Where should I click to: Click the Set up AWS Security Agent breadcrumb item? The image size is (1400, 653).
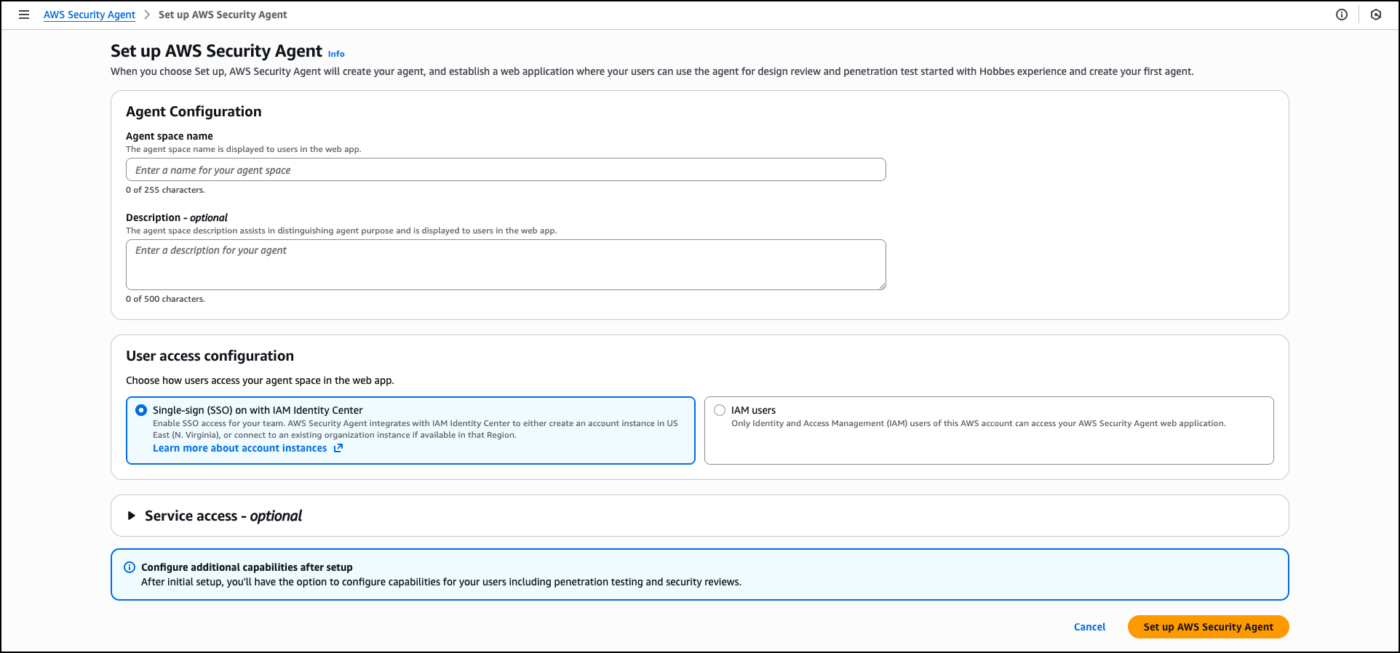click(223, 15)
